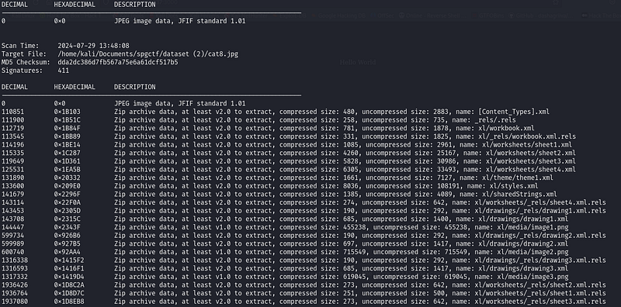Click the file name xl/styles.xml
This screenshot has height=307, width=621.
point(514,186)
